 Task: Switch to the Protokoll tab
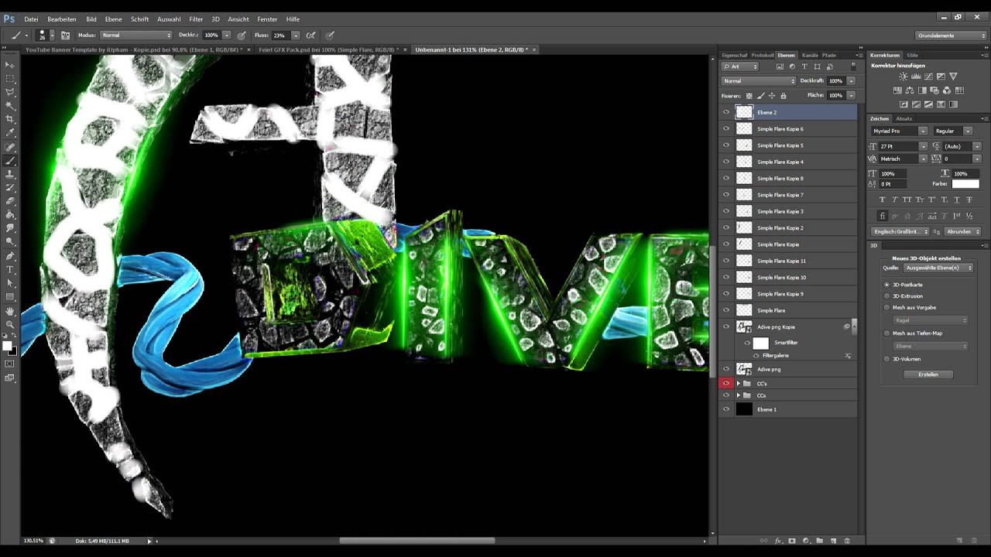(763, 55)
